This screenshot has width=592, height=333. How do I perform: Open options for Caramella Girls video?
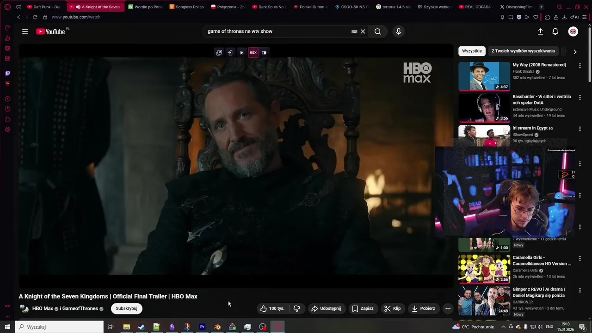(580, 258)
